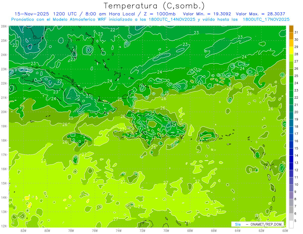
Task: Click the 78W longitude axis label
Action: pyautogui.click(x=71, y=230)
